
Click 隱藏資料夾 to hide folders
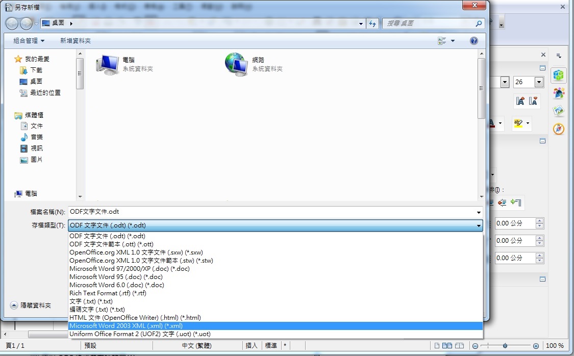pos(31,306)
